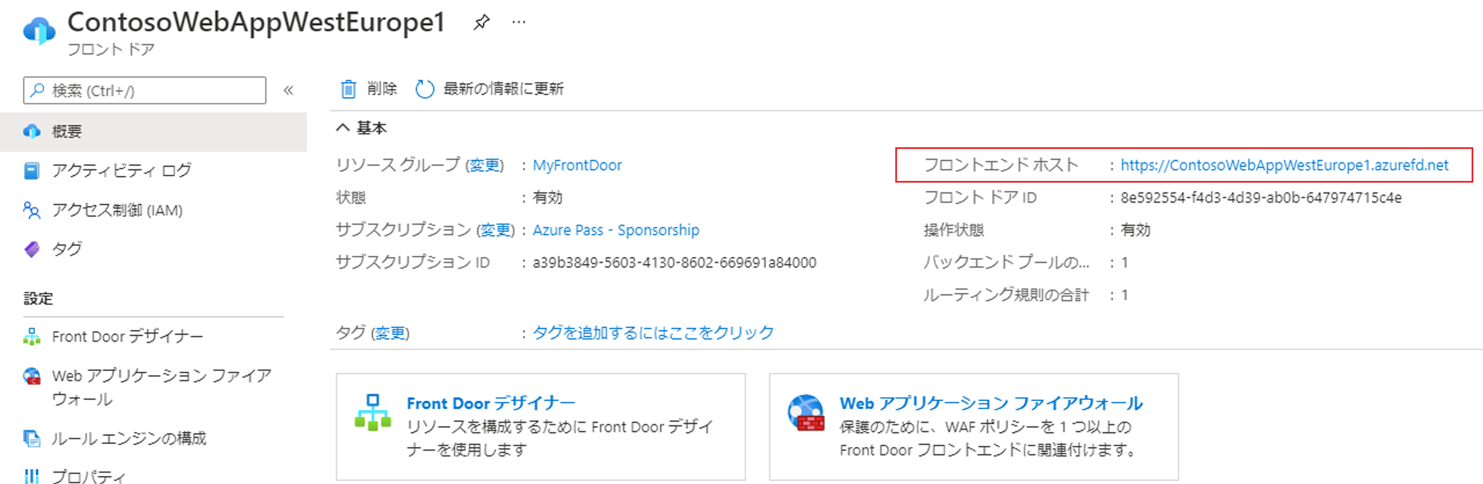Click 最新の情報に更新 refresh button
1483x484 pixels.
(x=490, y=88)
